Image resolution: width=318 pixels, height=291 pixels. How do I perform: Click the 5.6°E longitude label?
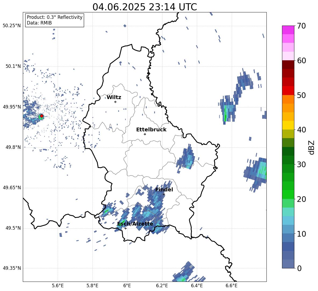pos(58,286)
